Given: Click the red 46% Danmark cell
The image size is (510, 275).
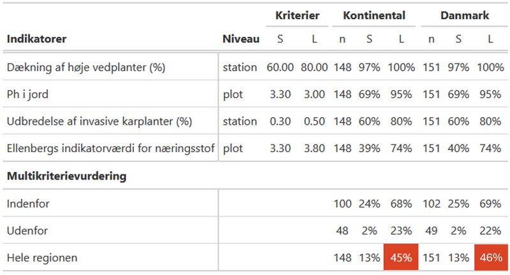Looking at the screenshot, I should [x=491, y=257].
